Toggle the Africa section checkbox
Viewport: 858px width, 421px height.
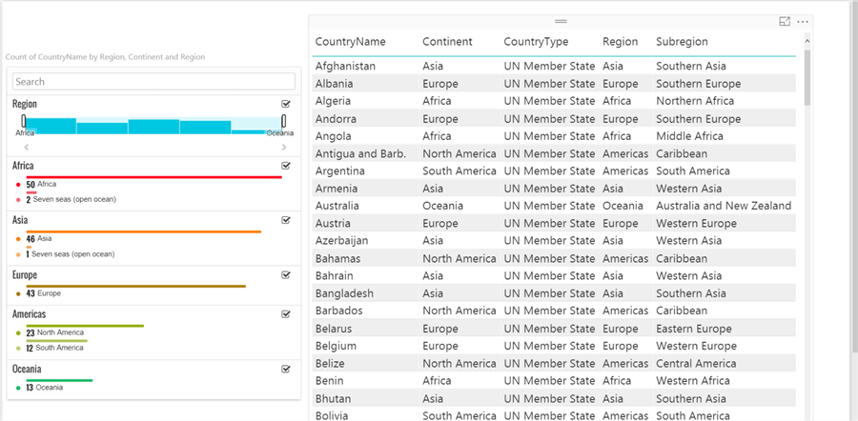(x=285, y=166)
